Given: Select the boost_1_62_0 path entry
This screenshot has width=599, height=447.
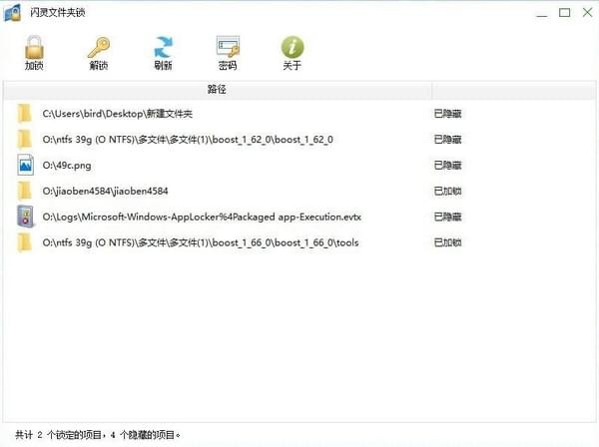Looking at the screenshot, I should pyautogui.click(x=188, y=140).
